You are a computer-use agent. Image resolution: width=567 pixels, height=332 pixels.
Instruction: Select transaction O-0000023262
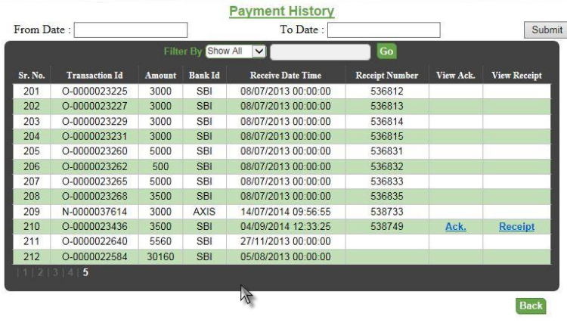[94, 166]
